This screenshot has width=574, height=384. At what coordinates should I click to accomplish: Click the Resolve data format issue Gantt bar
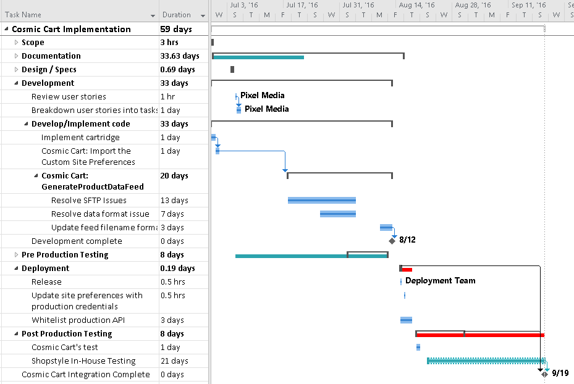[338, 214]
